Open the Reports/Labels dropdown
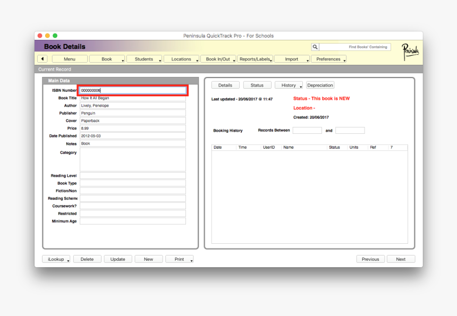This screenshot has height=316, width=457. pyautogui.click(x=255, y=59)
